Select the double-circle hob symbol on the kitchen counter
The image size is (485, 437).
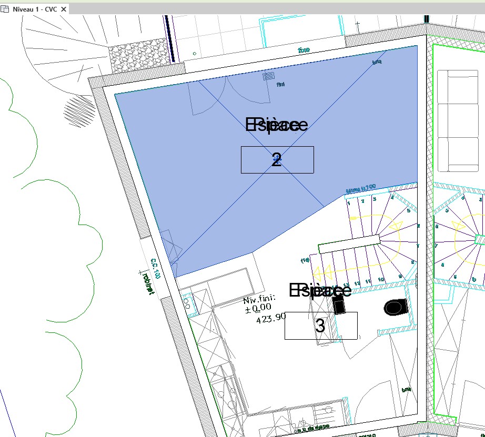coord(187,303)
